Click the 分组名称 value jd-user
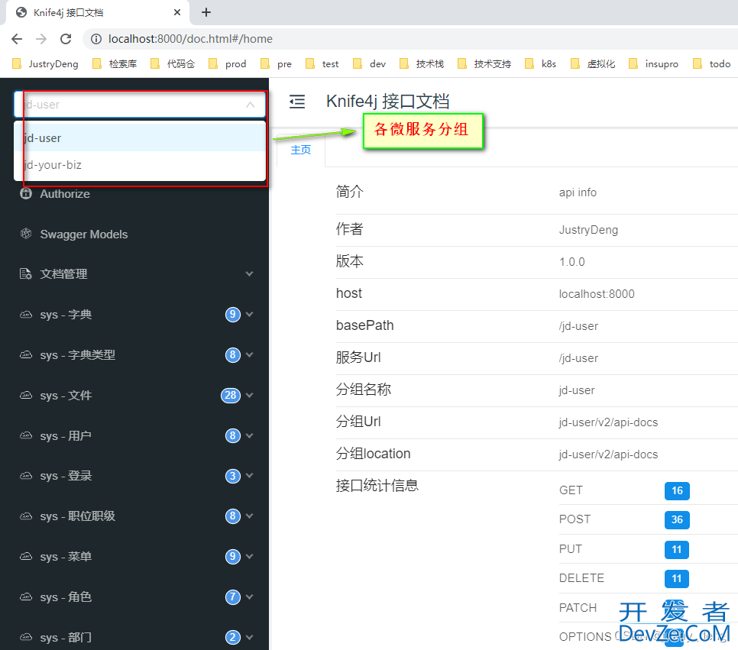Image resolution: width=738 pixels, height=650 pixels. pyautogui.click(x=577, y=390)
